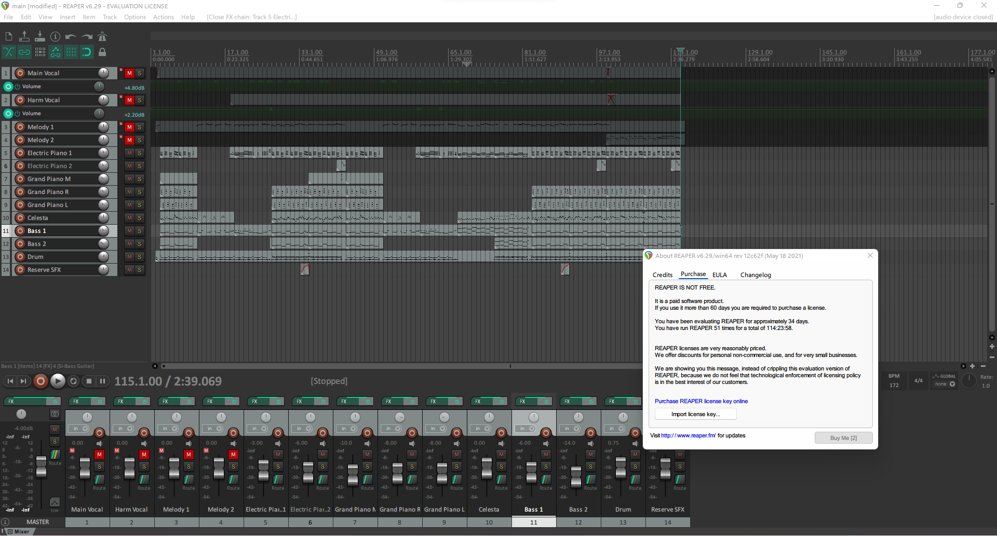Click the Buy Me button in the About dialog
Image resolution: width=997 pixels, height=536 pixels.
point(843,438)
